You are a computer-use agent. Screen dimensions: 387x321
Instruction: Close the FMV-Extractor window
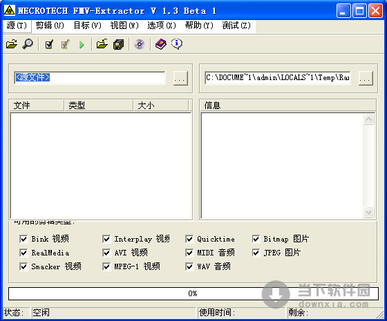click(x=375, y=11)
